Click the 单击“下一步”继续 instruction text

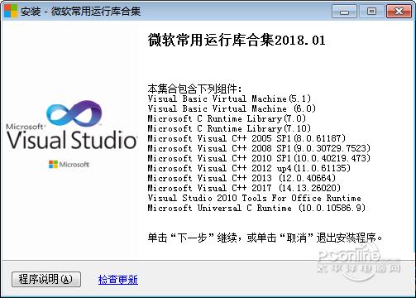click(x=265, y=238)
